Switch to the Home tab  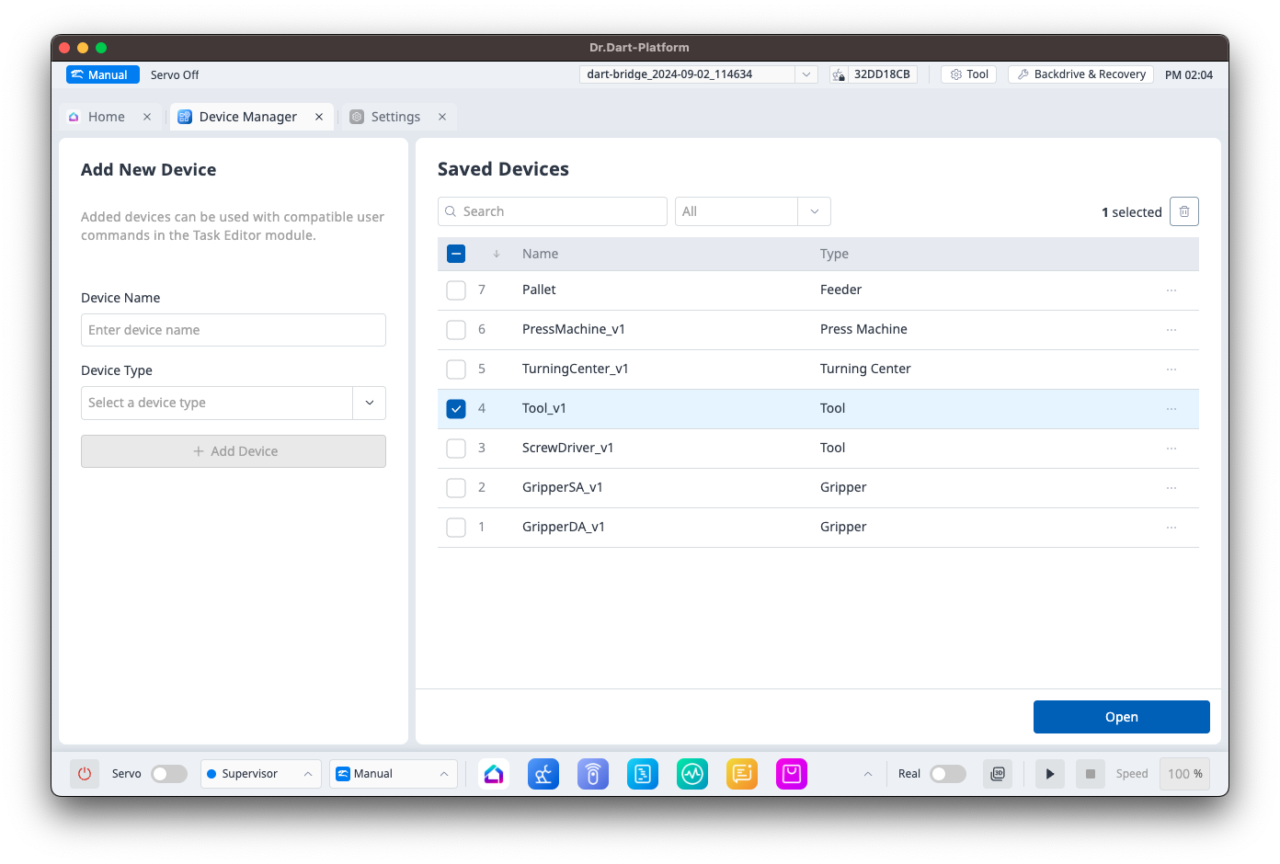coord(106,117)
